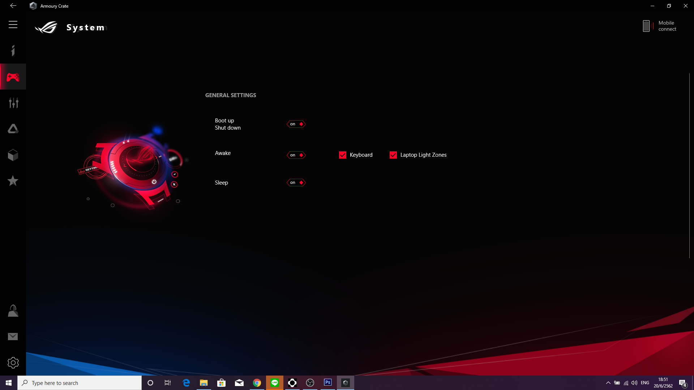Click the battery icon in the tray
The height and width of the screenshot is (390, 694).
[617, 383]
